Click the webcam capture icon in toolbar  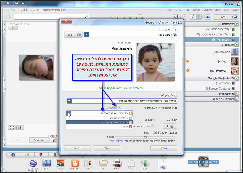click(x=176, y=17)
